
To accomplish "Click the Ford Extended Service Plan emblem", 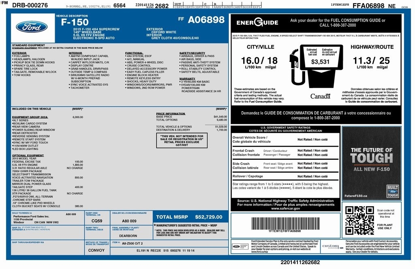I will pyautogui.click(x=240, y=246).
